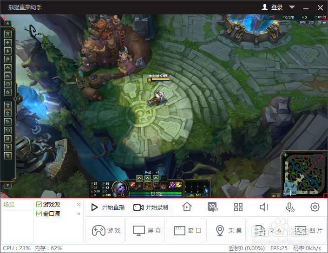The height and width of the screenshot is (253, 328).
Task: Add a 采集 capture device source
Action: pyautogui.click(x=226, y=230)
